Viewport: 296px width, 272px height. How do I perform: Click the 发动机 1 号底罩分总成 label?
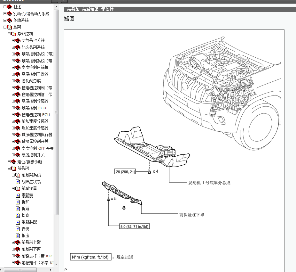[209, 183]
